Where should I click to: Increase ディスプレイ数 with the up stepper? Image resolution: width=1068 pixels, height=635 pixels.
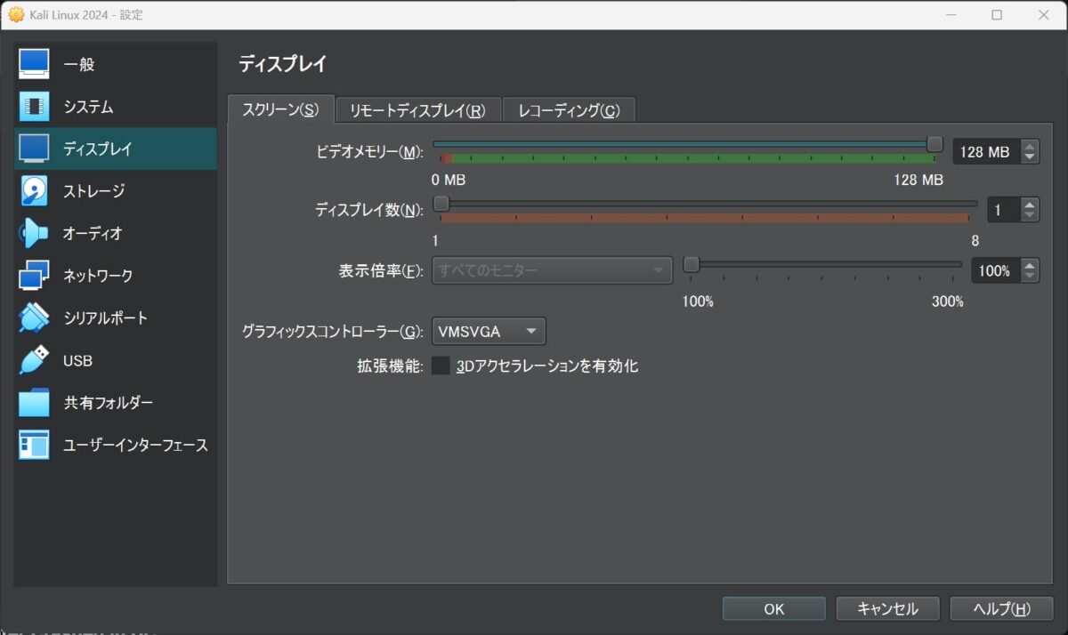1030,204
